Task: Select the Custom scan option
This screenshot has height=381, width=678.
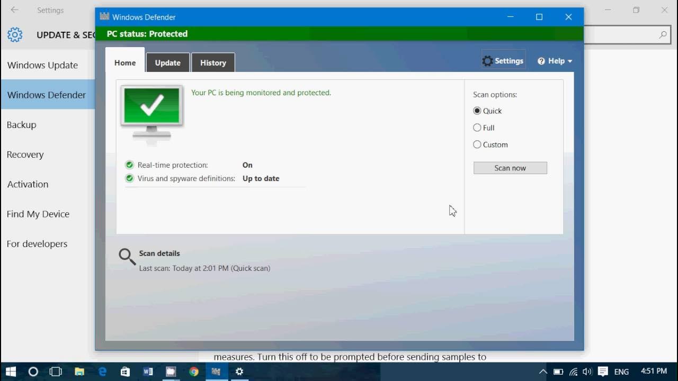Action: [490, 144]
